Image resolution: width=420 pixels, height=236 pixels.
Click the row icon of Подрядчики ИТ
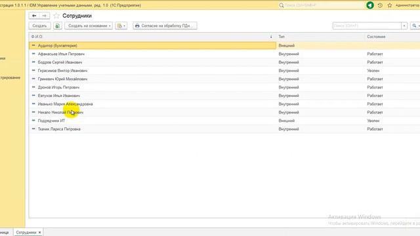(33, 121)
